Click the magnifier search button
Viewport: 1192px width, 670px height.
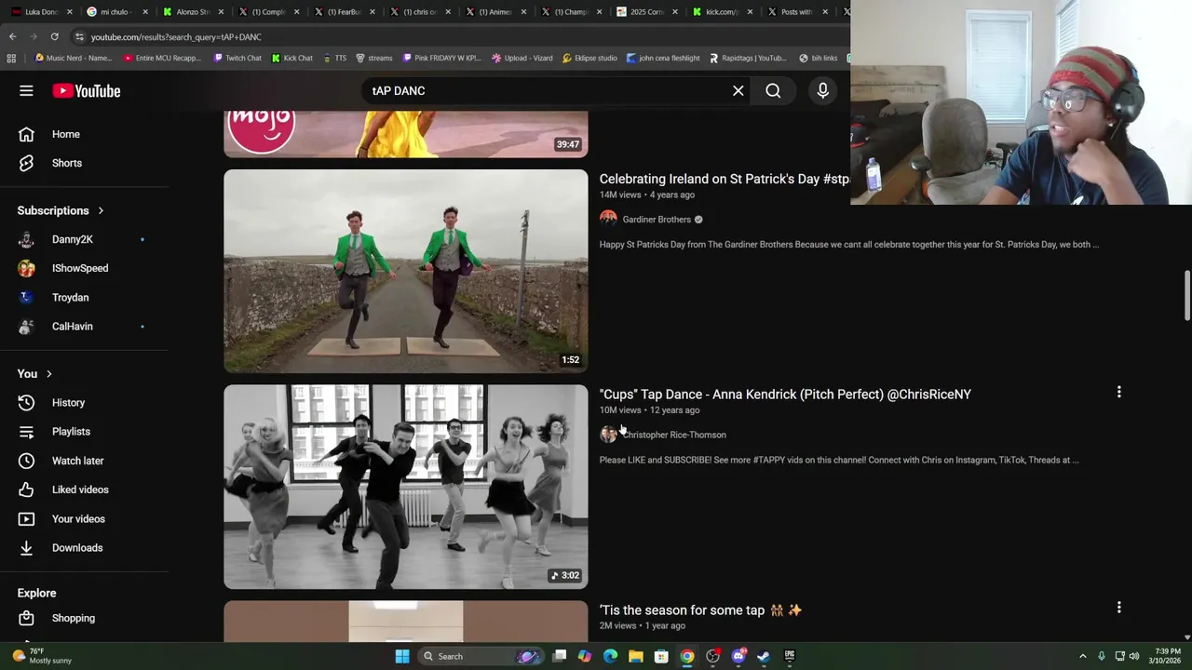click(773, 90)
